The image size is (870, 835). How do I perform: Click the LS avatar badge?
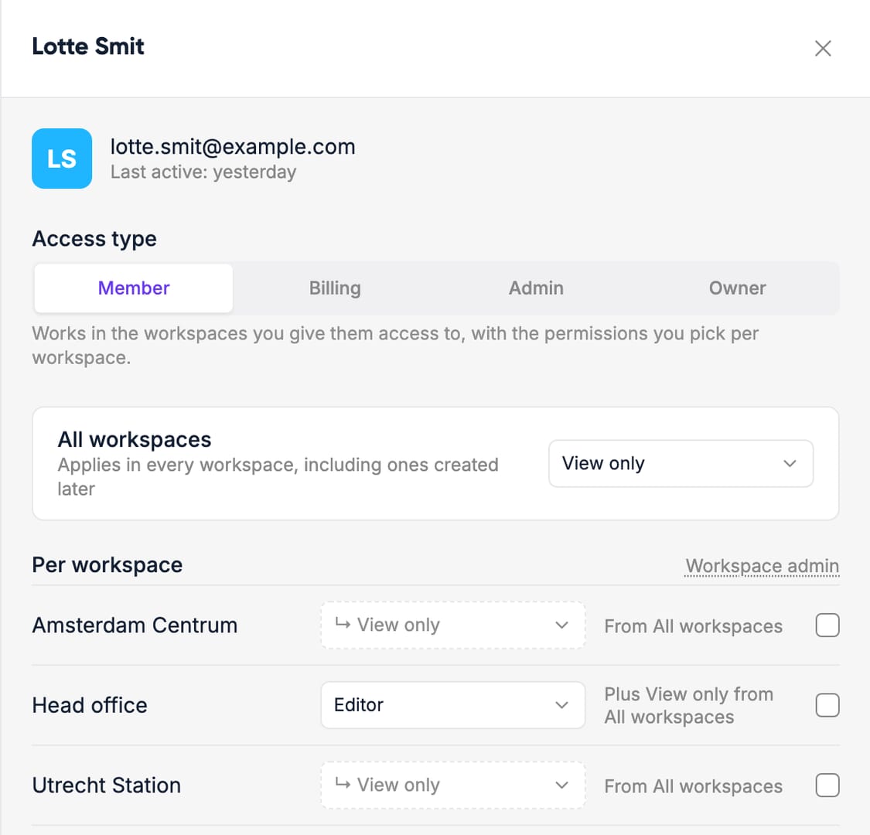62,158
